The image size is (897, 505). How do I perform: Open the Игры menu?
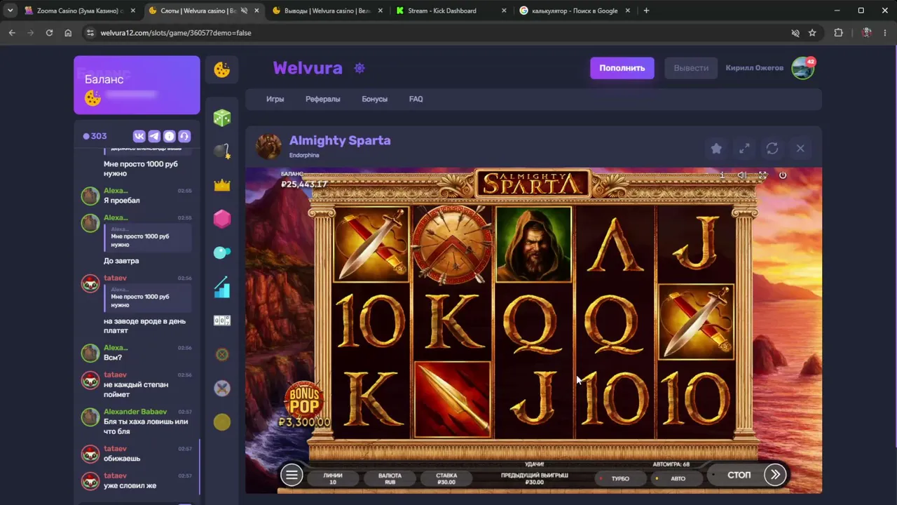tap(275, 99)
